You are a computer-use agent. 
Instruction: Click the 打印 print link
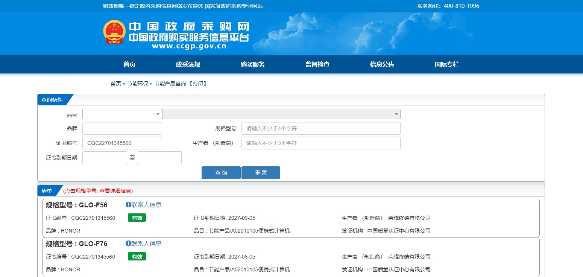tap(197, 84)
